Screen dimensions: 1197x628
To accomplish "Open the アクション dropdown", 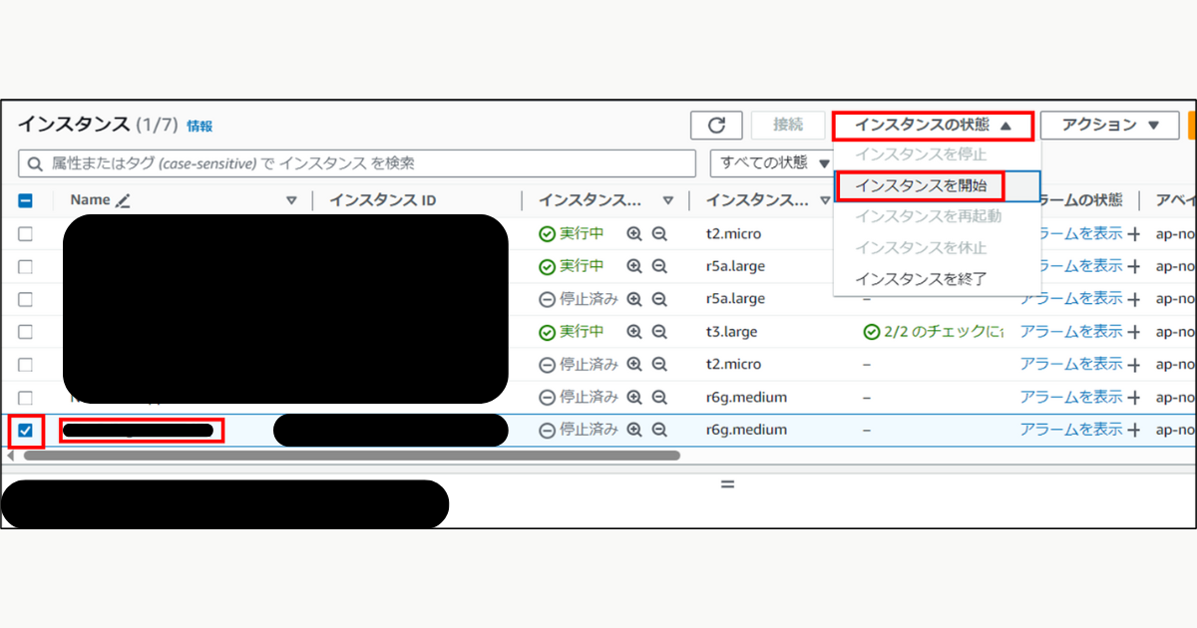I will pyautogui.click(x=1108, y=125).
